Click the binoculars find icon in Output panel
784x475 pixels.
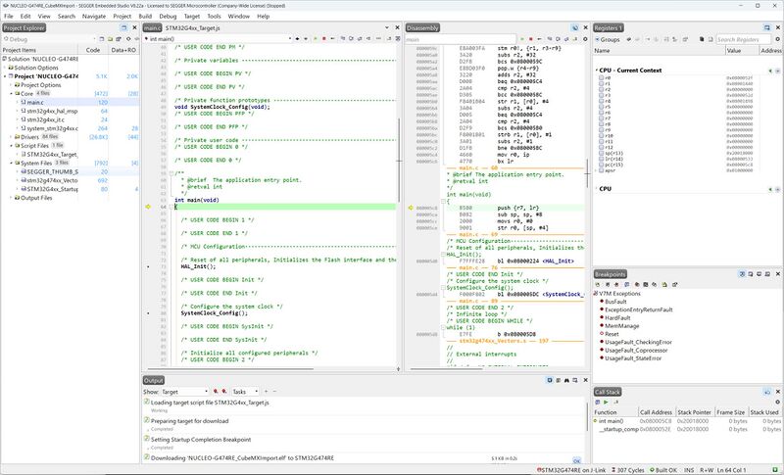pyautogui.click(x=566, y=380)
